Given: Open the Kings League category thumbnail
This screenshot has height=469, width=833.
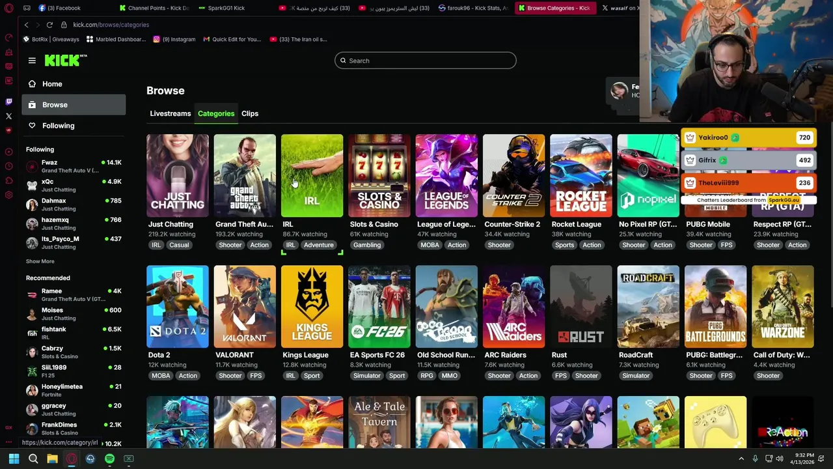Looking at the screenshot, I should point(312,307).
